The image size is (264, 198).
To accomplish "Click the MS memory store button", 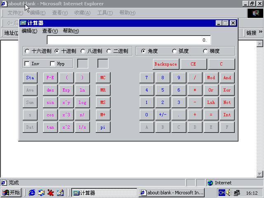I will click(x=103, y=102).
